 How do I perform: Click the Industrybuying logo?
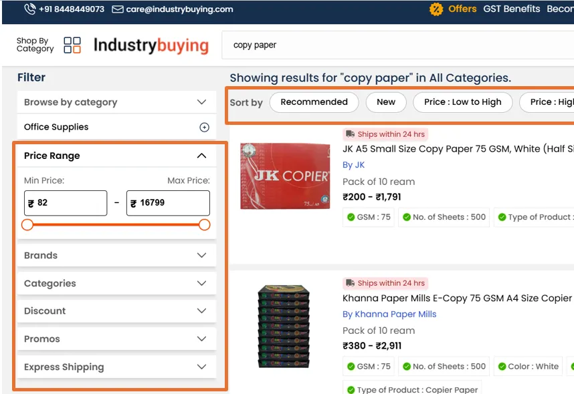pyautogui.click(x=151, y=45)
